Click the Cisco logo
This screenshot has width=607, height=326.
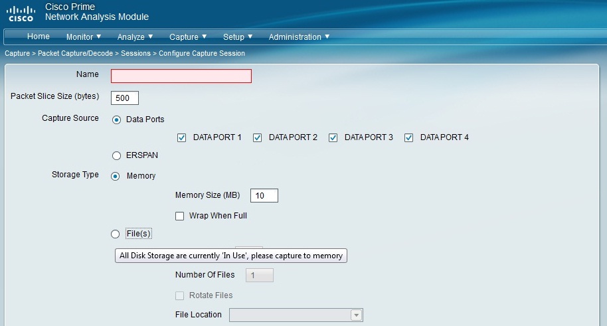[21, 13]
